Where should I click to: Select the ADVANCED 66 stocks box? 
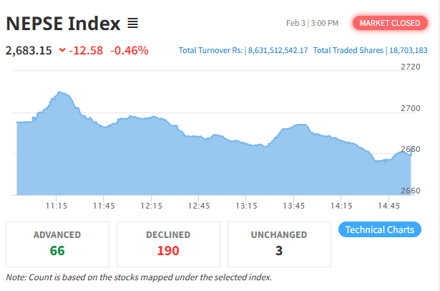57,244
